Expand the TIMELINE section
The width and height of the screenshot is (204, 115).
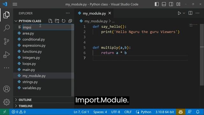pyautogui.click(x=25, y=106)
